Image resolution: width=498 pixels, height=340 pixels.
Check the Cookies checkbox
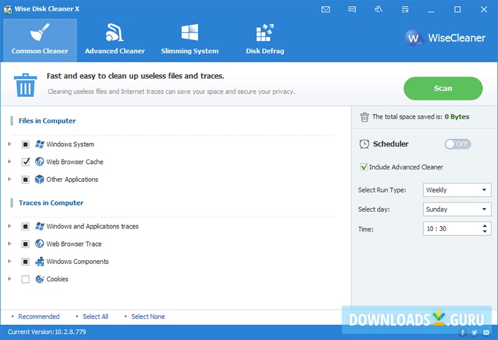[26, 280]
